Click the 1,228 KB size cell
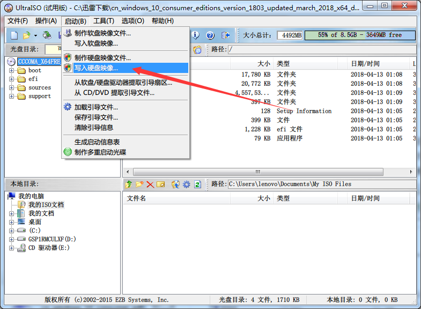 257,129
